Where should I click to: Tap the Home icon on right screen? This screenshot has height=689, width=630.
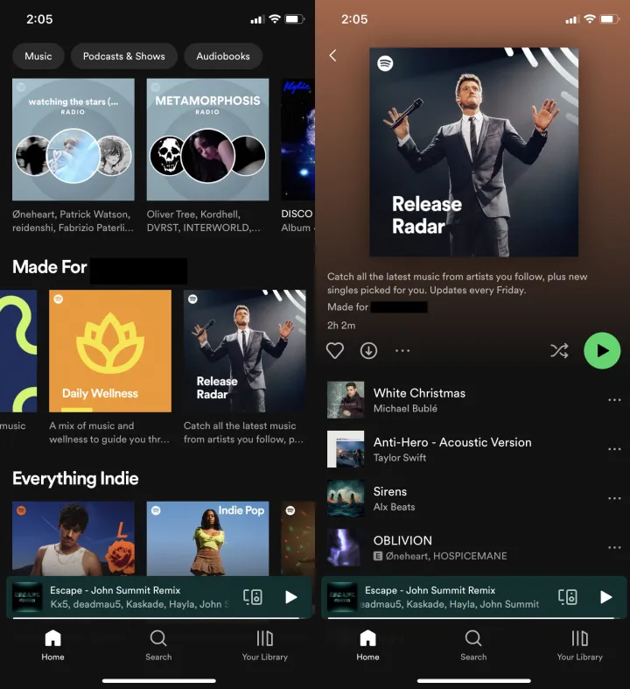367,644
